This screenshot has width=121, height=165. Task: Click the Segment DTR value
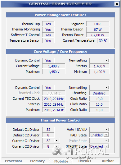pyautogui.click(x=98, y=24)
